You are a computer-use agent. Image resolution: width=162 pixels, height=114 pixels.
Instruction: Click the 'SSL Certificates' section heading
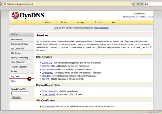[x=45, y=100]
